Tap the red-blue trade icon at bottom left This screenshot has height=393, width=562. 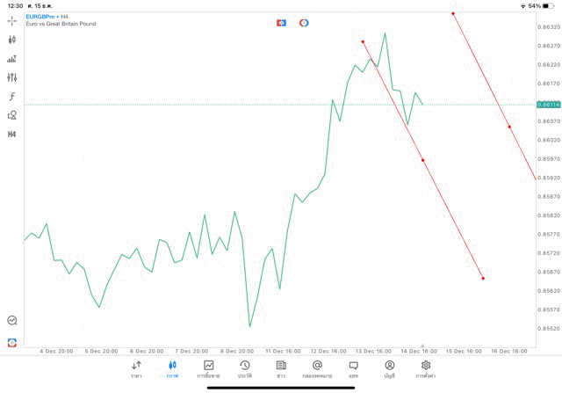(x=12, y=342)
